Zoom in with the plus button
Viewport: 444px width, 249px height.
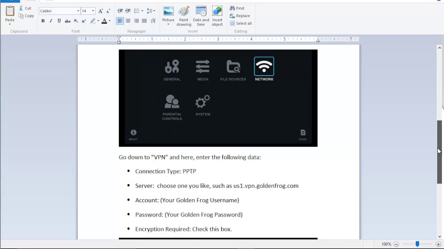click(x=438, y=244)
